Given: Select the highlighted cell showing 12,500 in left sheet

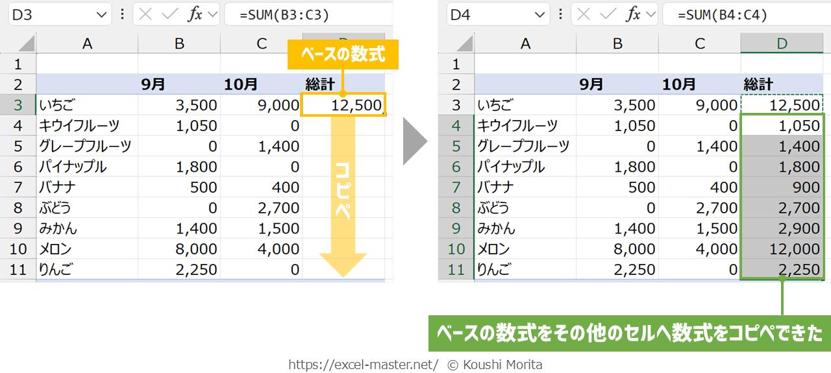Looking at the screenshot, I should (344, 104).
